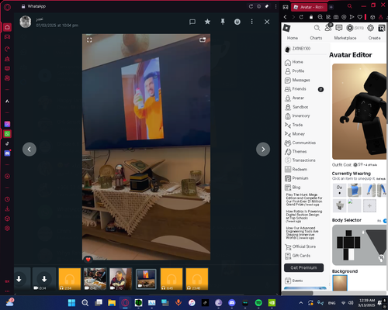
Task: Pin the message in WhatsApp viewer
Action: tap(223, 22)
